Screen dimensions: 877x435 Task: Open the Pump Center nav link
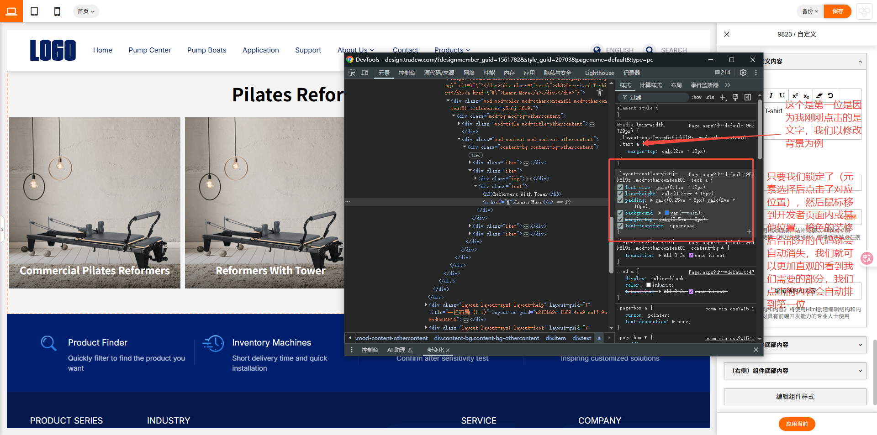150,50
